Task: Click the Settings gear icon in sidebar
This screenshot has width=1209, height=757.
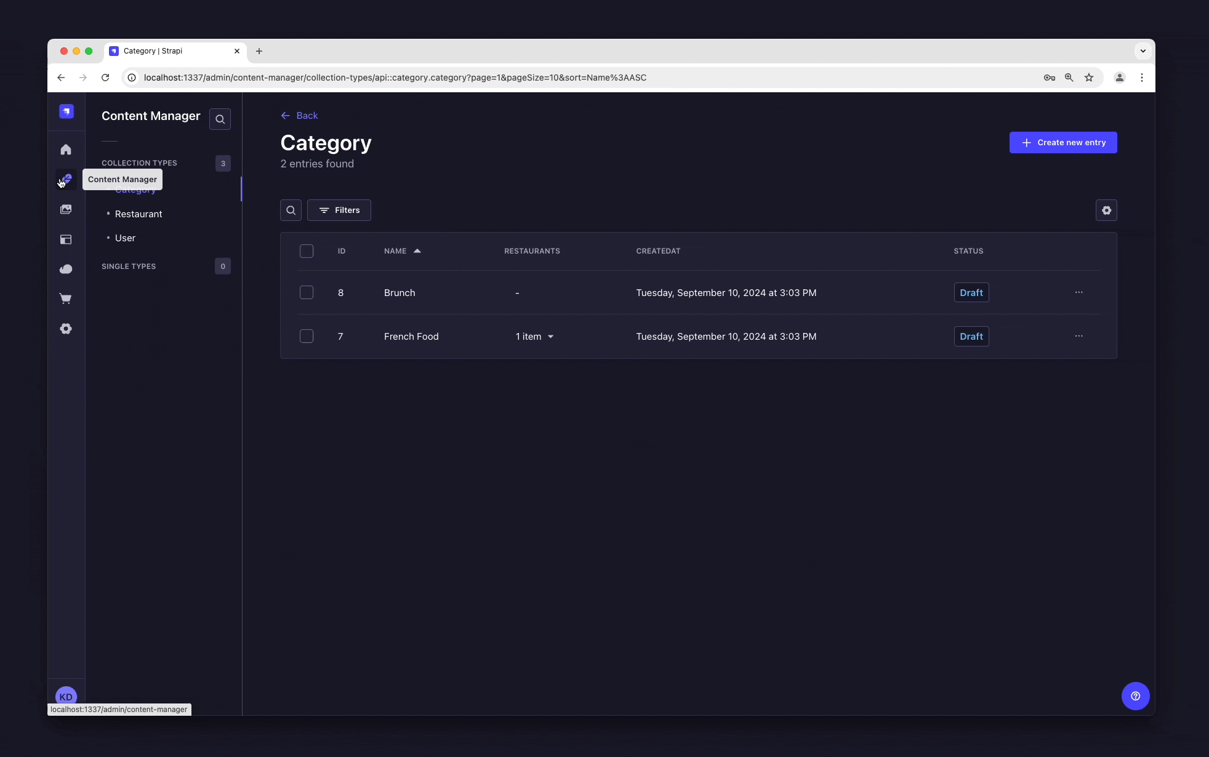Action: (66, 329)
